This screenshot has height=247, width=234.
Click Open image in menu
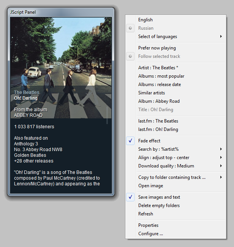point(150,186)
